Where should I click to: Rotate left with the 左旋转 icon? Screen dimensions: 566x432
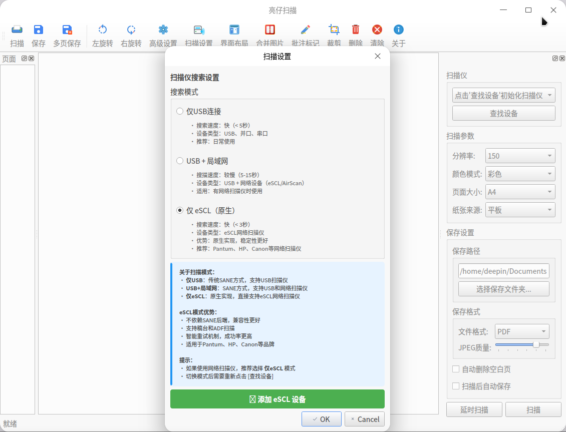[x=103, y=30]
